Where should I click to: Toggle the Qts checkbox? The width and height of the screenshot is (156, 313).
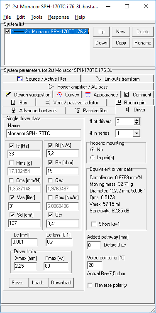50,215
